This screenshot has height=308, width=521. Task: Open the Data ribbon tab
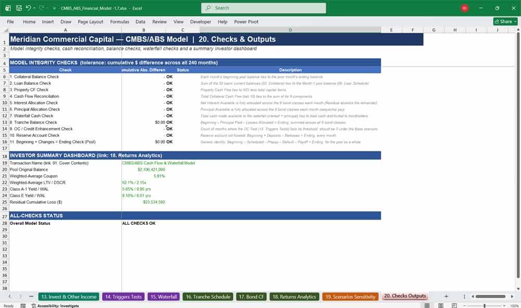[x=140, y=21]
